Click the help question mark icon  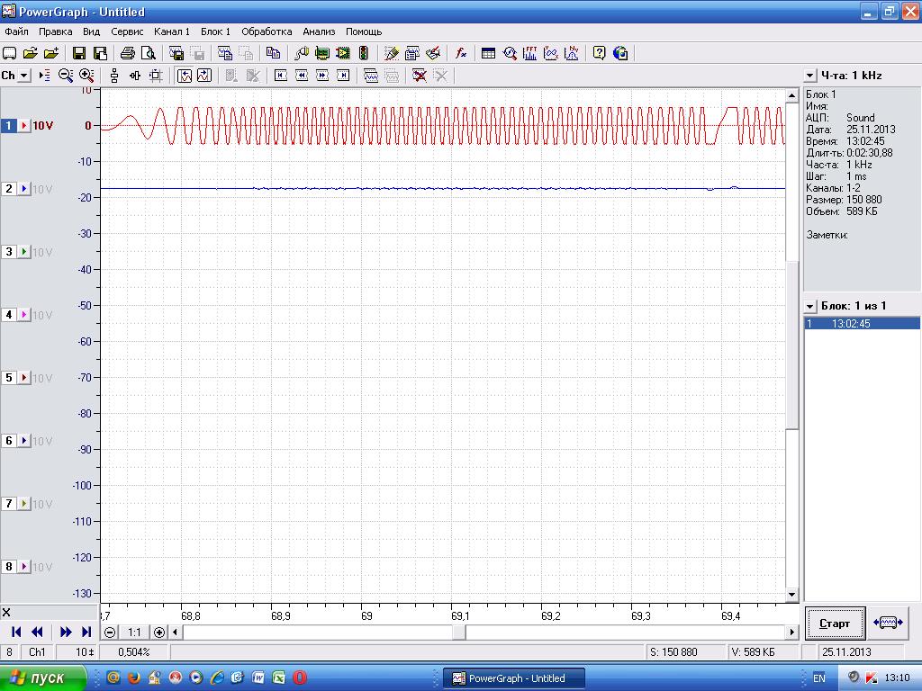point(599,53)
